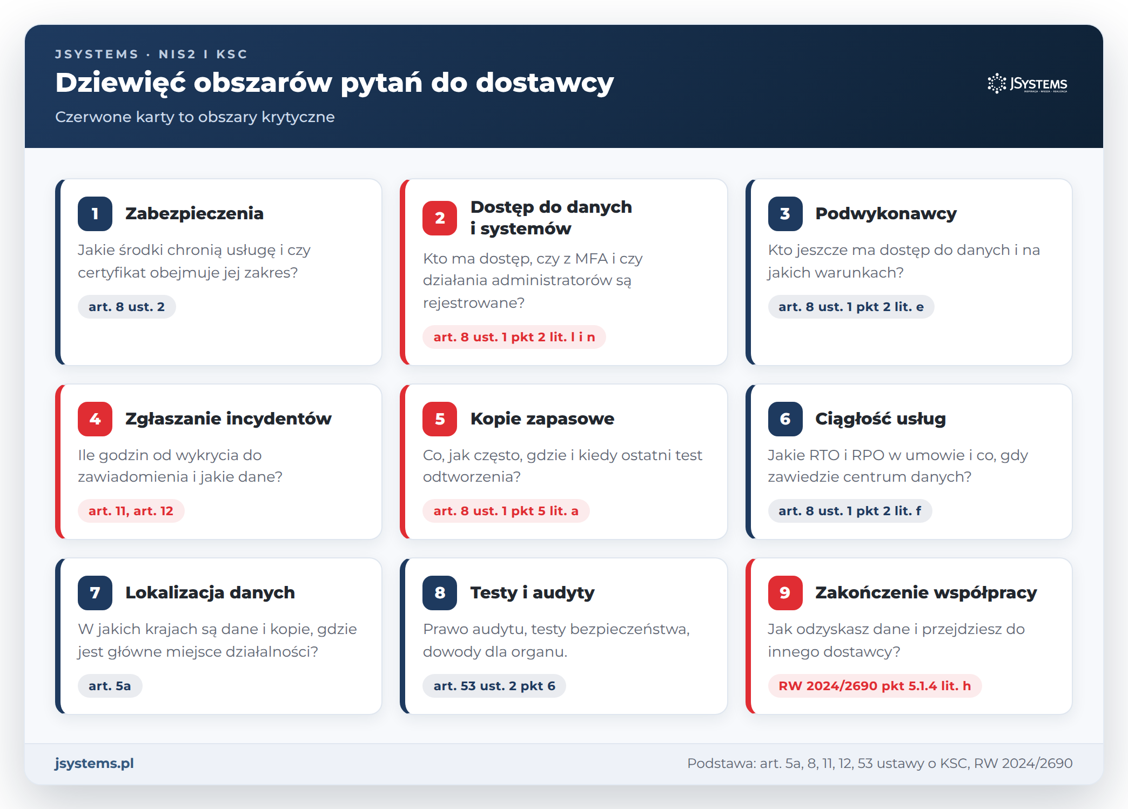Click the 'Zakończenie współpracy' card title
Image resolution: width=1128 pixels, height=809 pixels.
926,592
